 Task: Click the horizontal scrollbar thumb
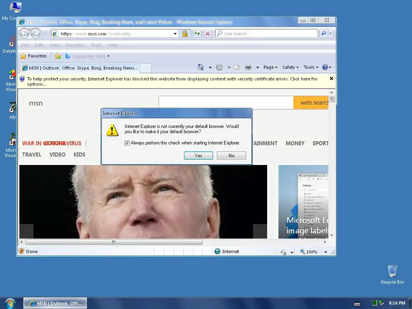[114, 242]
